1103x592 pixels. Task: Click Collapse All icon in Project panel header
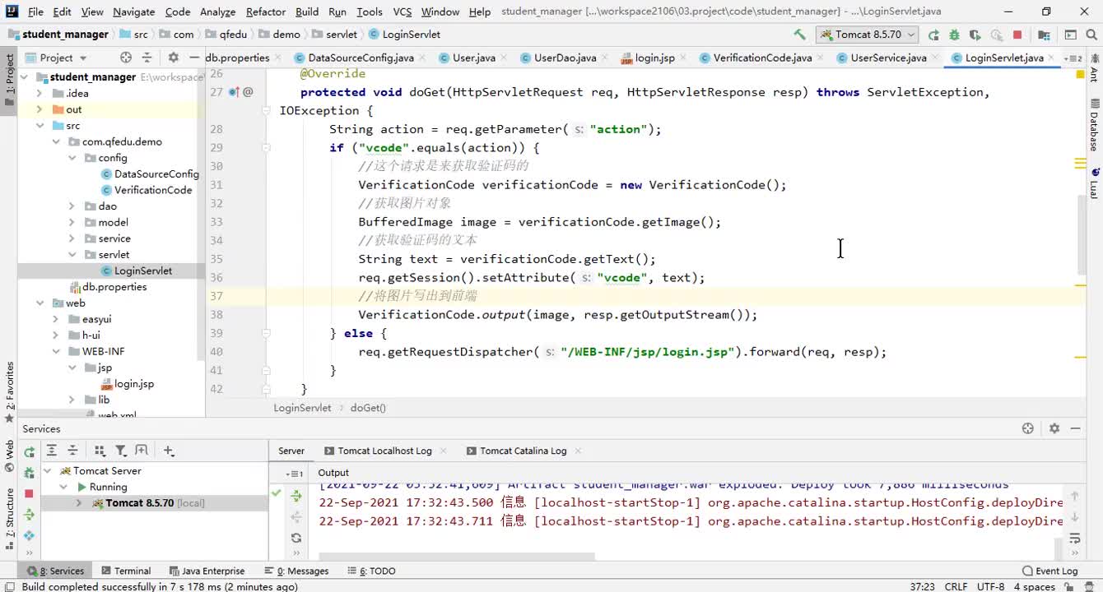pyautogui.click(x=147, y=58)
